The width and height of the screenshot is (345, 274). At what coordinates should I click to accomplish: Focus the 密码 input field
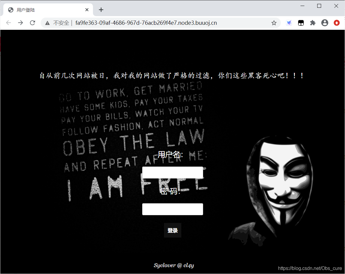point(173,209)
